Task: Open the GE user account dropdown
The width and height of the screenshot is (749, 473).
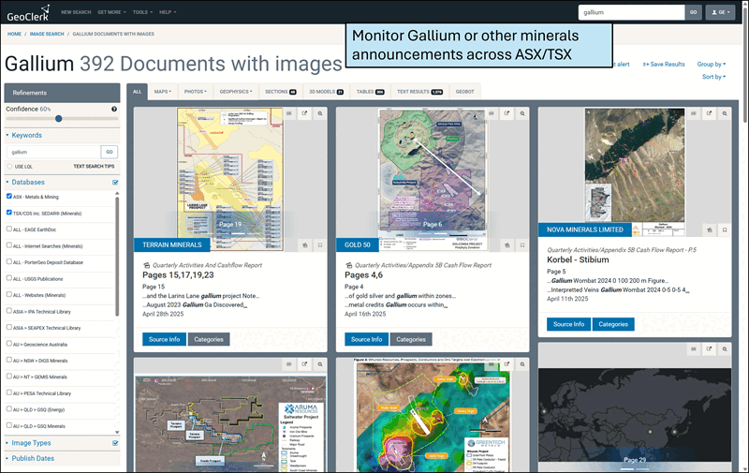Action: click(720, 12)
